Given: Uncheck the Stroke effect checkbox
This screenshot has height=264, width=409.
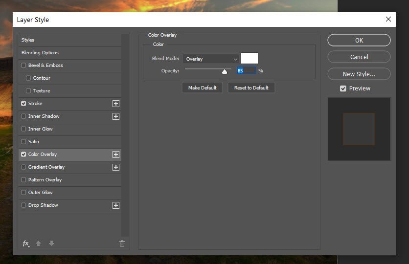Looking at the screenshot, I should pos(23,104).
